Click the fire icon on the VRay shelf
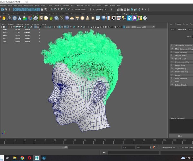The width and height of the screenshot is (193, 161). pos(4,18)
